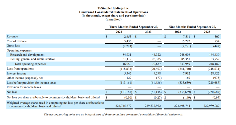Click gross loss value (447)
Image resolution: width=236 pixels, height=125 pixels.
tap(217, 46)
